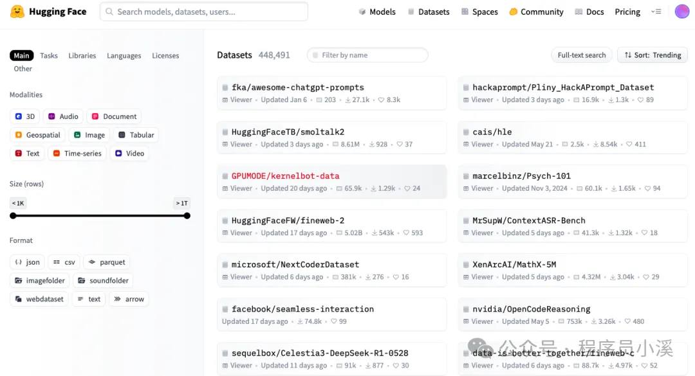
Task: Click the dataset icon beside cais/hle
Action: (466, 132)
